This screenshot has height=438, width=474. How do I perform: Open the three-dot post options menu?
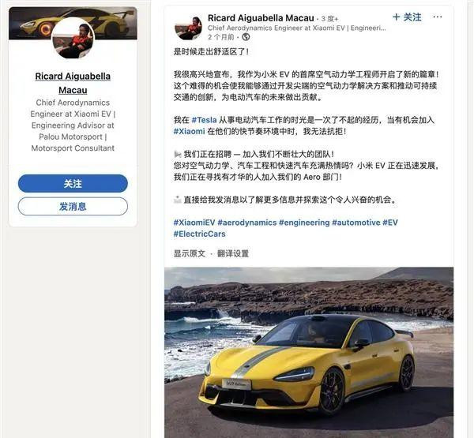(437, 17)
